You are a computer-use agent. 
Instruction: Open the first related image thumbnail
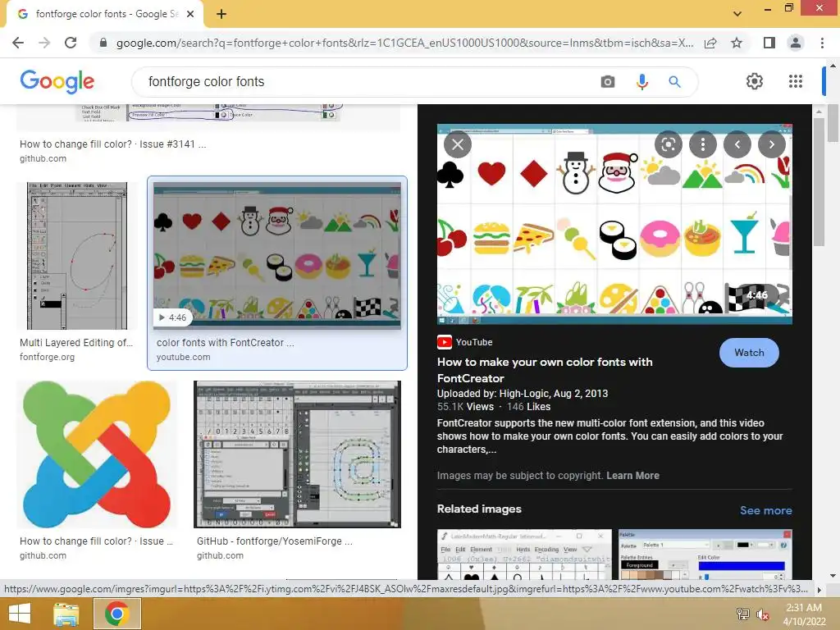click(x=524, y=555)
